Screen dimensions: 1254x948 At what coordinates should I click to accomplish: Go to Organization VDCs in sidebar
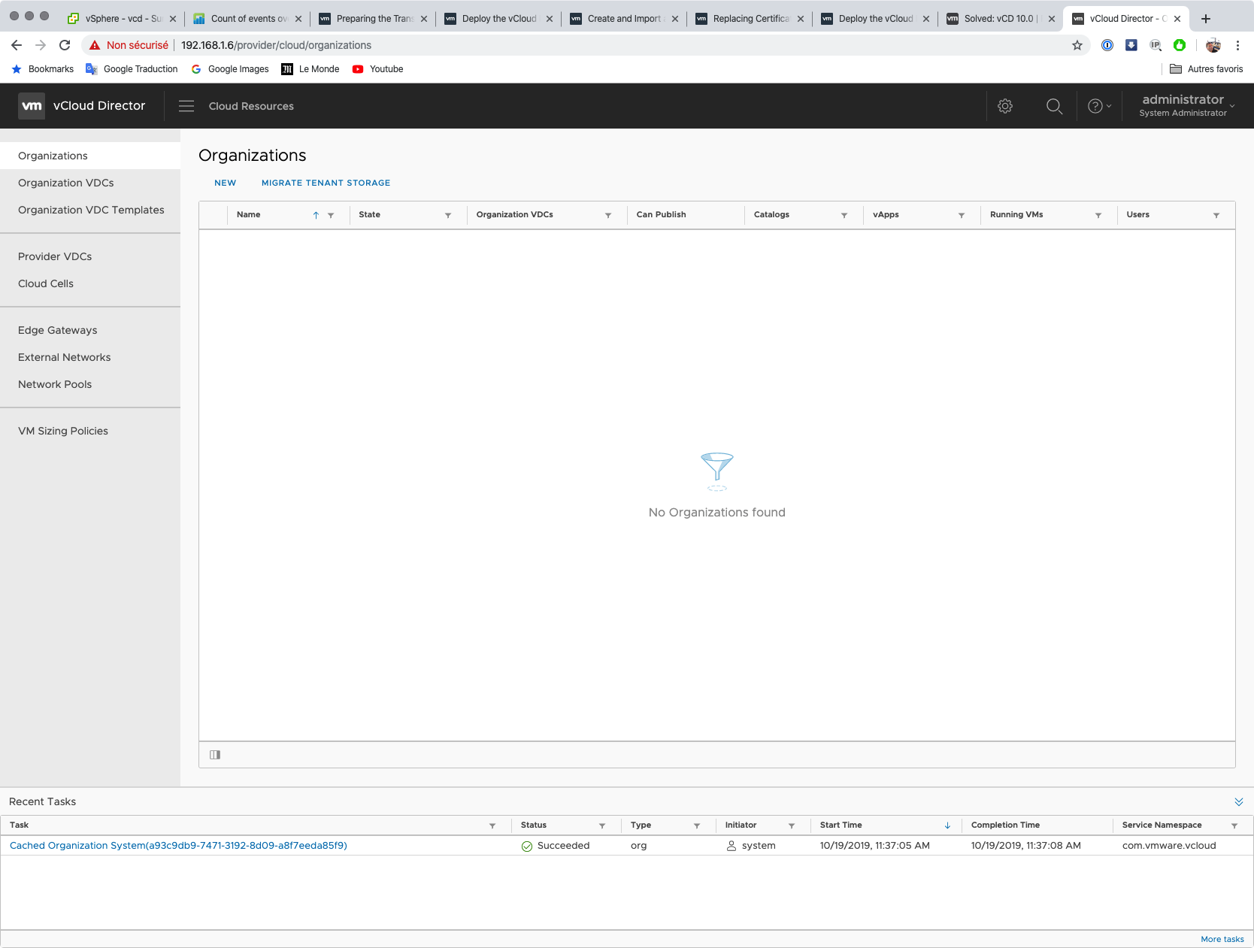(66, 183)
